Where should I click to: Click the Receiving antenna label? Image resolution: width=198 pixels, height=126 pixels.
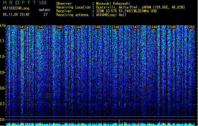[x=72, y=15]
